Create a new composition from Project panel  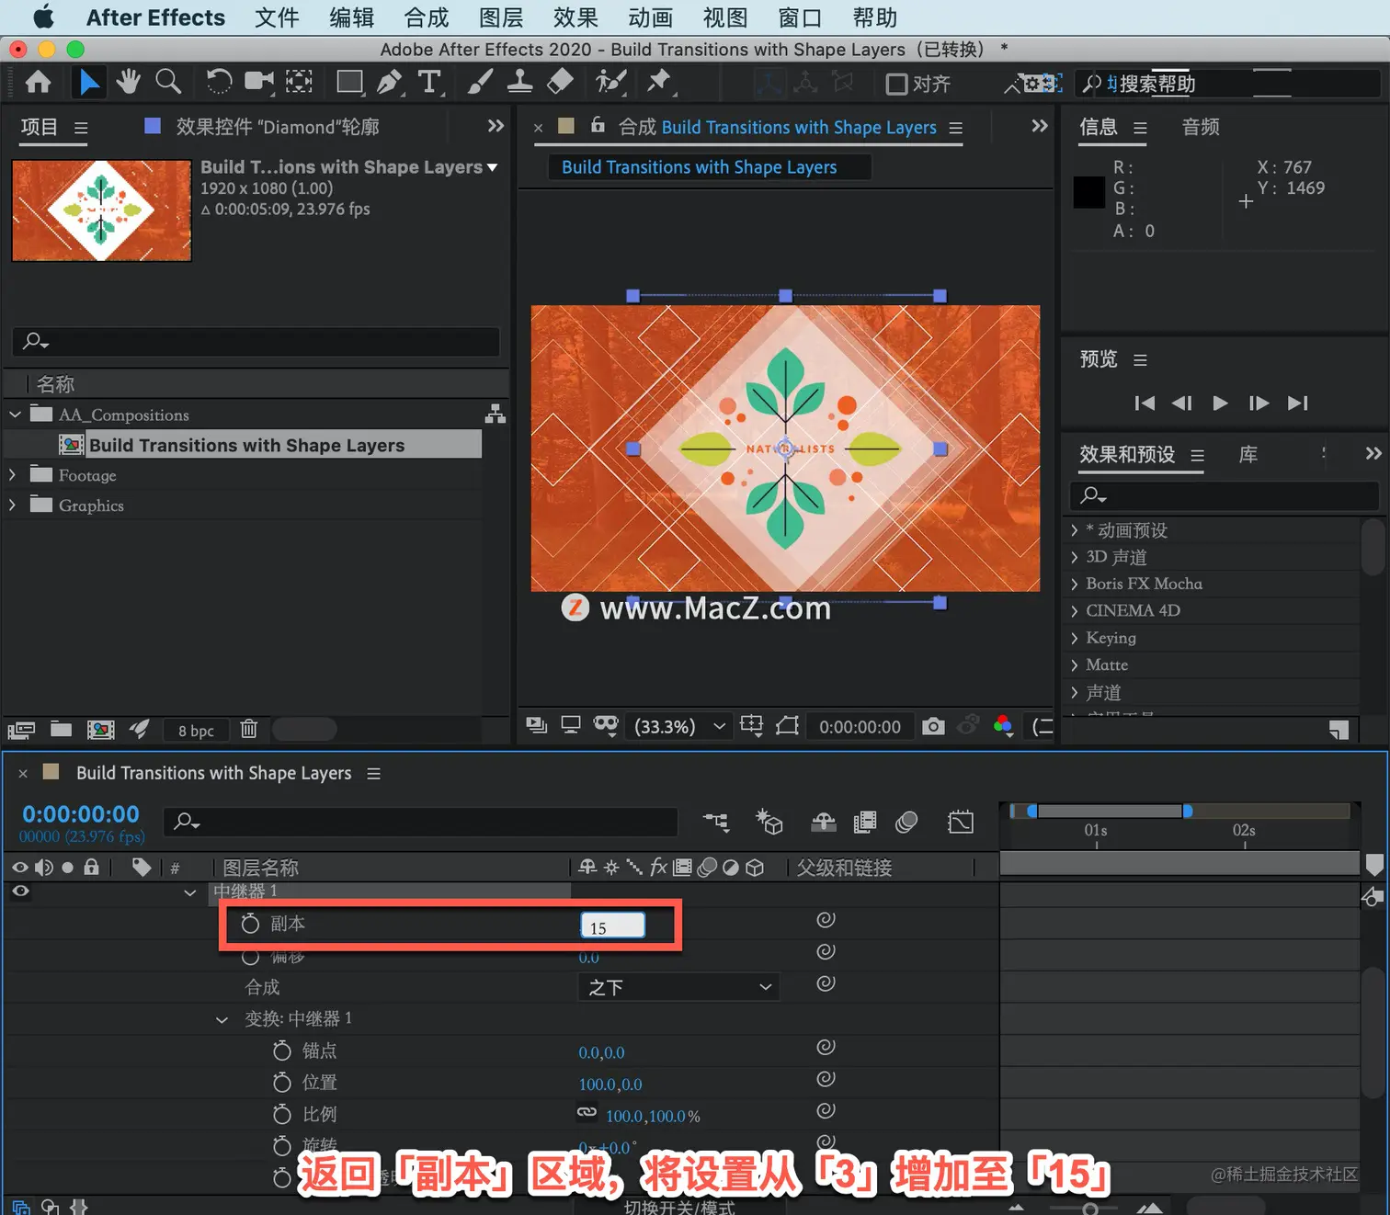[100, 730]
